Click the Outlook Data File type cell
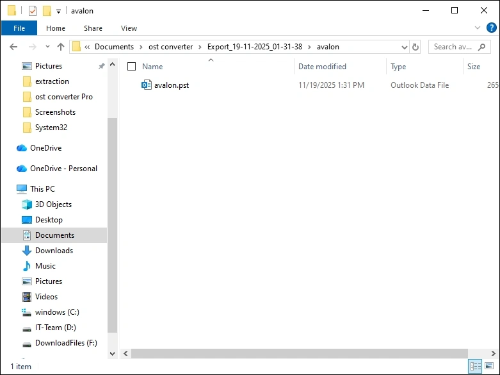Screen dimensions: 500x375 tap(419, 85)
